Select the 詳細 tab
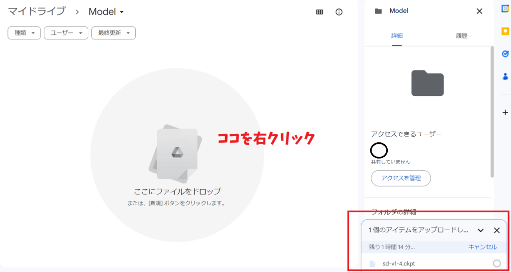Image resolution: width=511 pixels, height=272 pixels. (x=397, y=36)
